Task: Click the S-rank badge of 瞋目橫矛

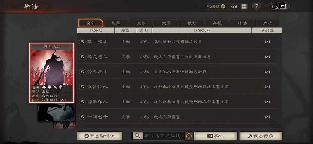Action: pos(82,42)
